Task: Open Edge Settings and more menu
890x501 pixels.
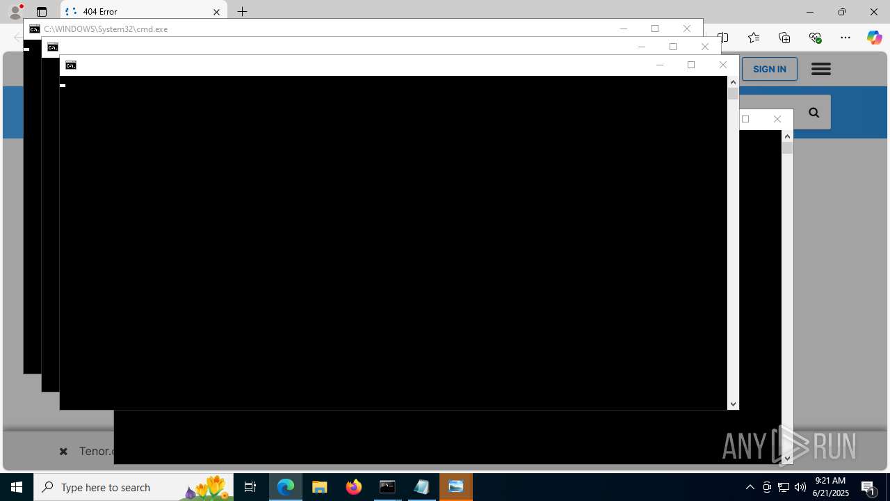Action: (845, 38)
